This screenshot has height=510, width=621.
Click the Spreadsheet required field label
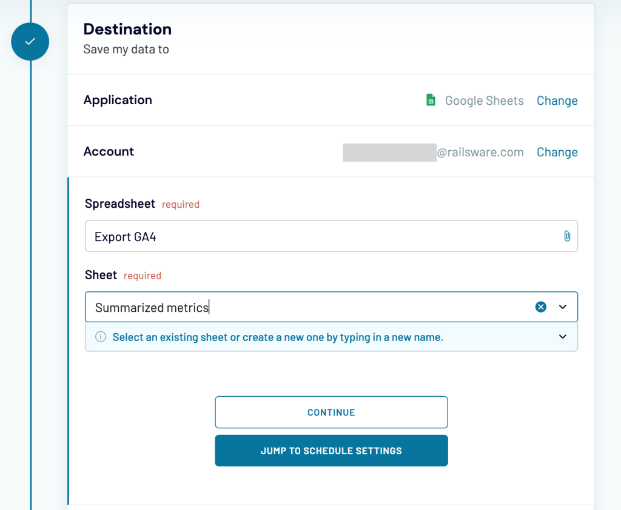[120, 204]
